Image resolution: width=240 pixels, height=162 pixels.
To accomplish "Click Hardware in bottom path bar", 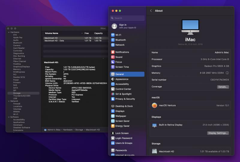I will (x=68, y=130).
